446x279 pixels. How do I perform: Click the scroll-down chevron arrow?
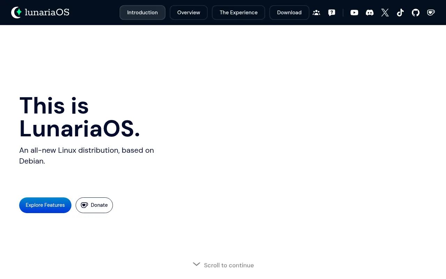pyautogui.click(x=197, y=264)
